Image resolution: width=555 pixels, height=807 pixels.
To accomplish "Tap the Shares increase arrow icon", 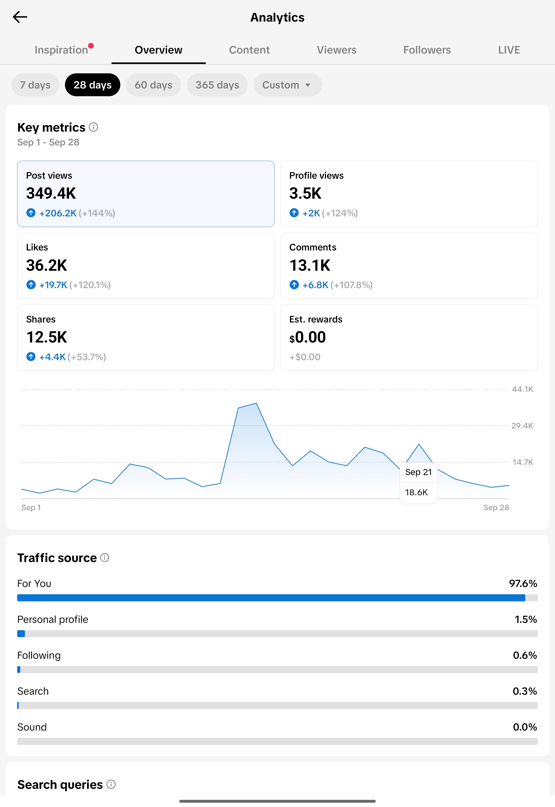I will pos(31,356).
